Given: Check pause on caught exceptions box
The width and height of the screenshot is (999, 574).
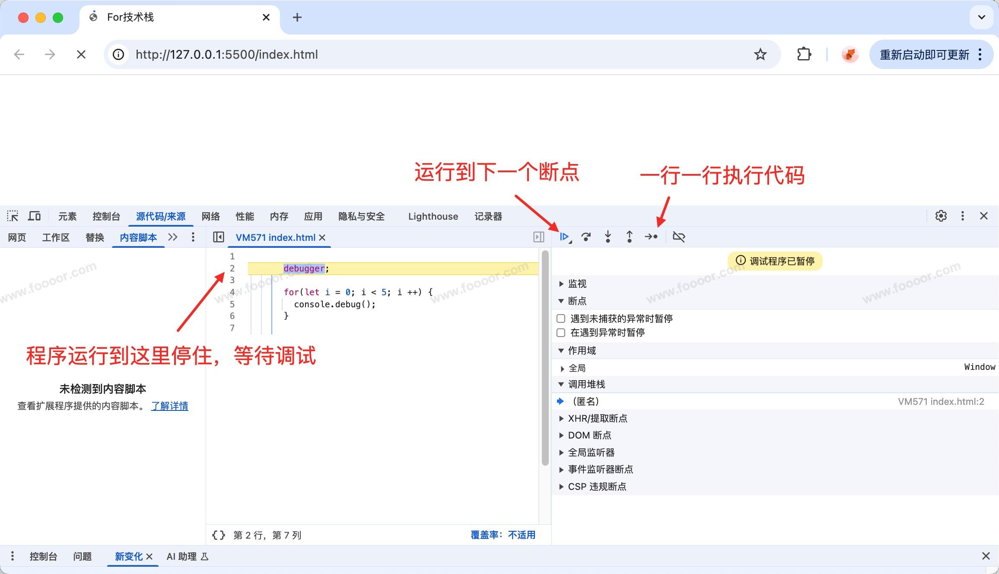Looking at the screenshot, I should (561, 332).
